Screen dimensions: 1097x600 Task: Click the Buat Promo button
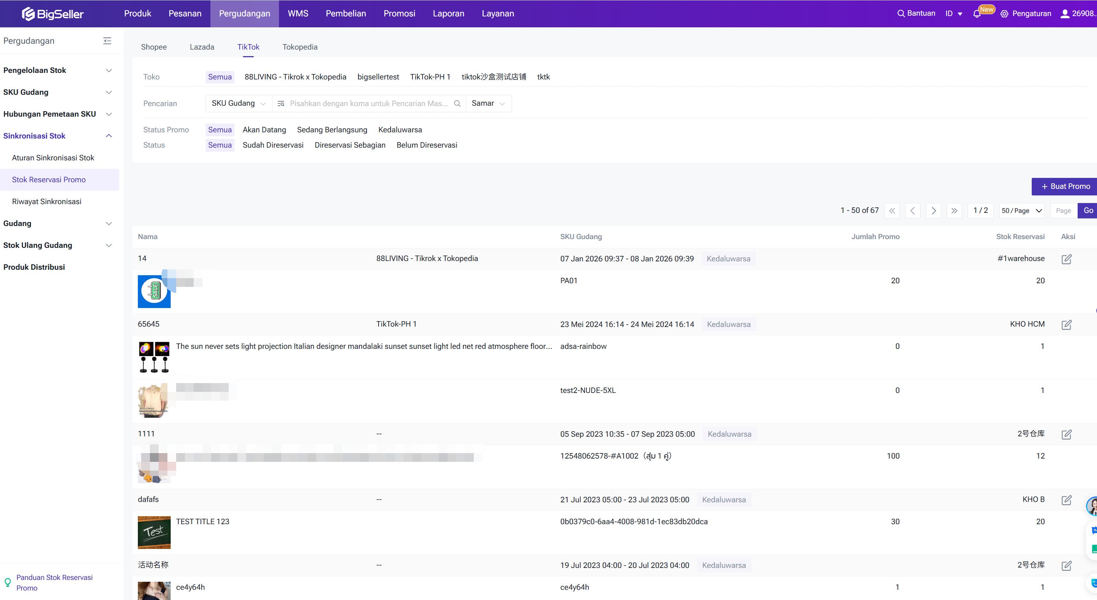click(x=1065, y=186)
